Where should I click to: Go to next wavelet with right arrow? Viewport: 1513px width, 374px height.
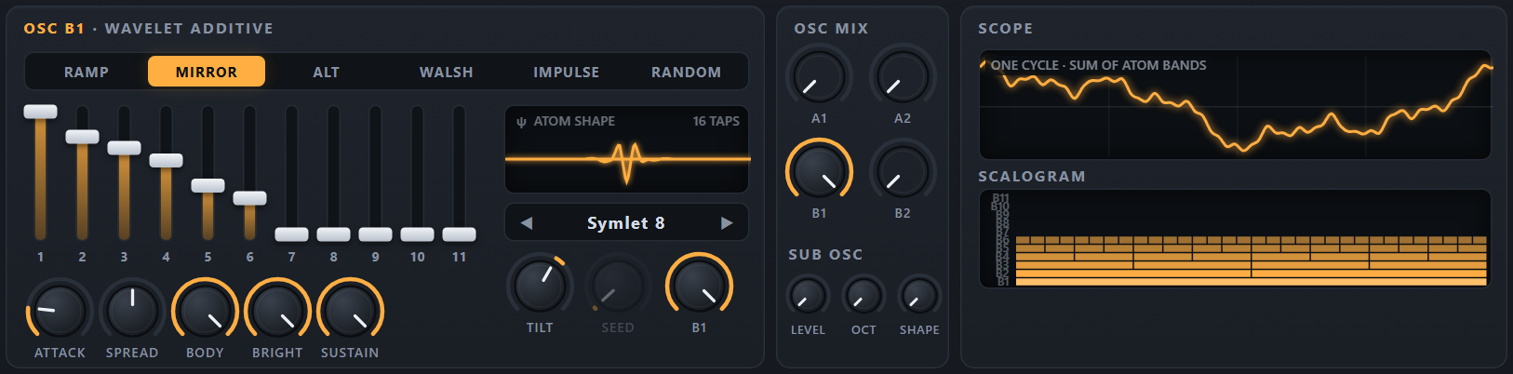point(727,223)
